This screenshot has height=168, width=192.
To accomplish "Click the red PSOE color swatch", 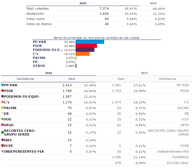I will [3, 91].
